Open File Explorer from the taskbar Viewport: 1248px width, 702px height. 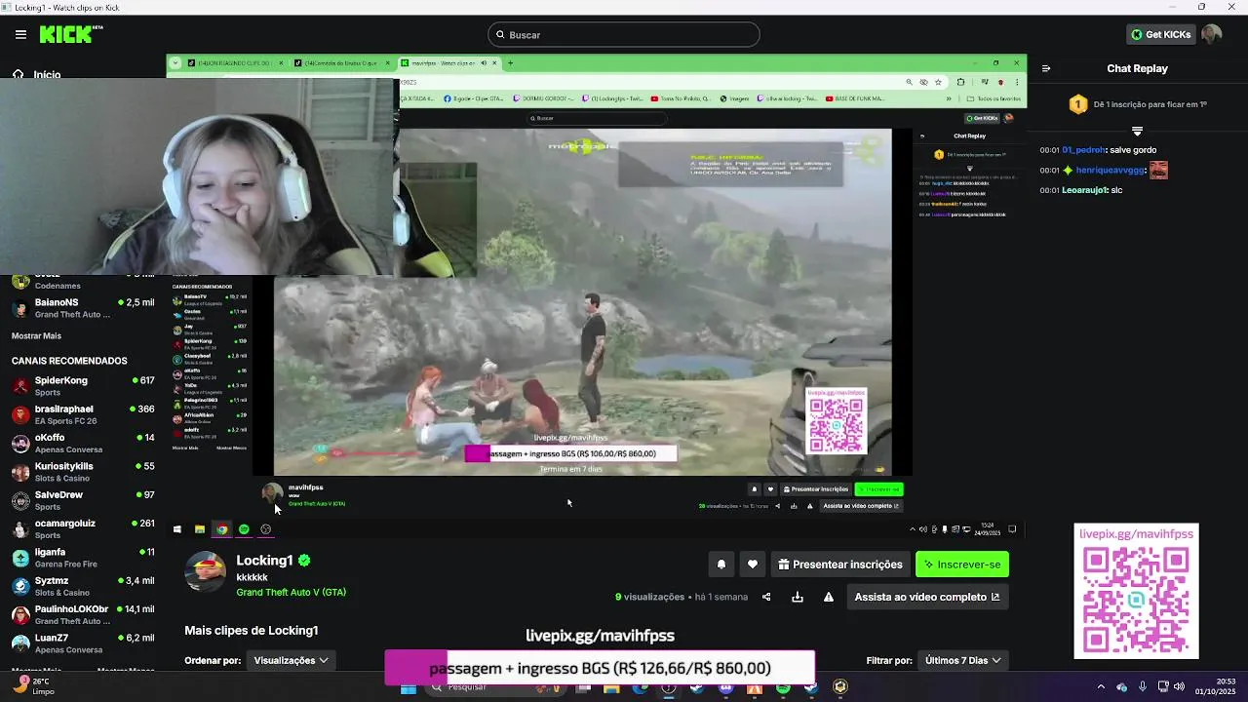[x=611, y=688]
